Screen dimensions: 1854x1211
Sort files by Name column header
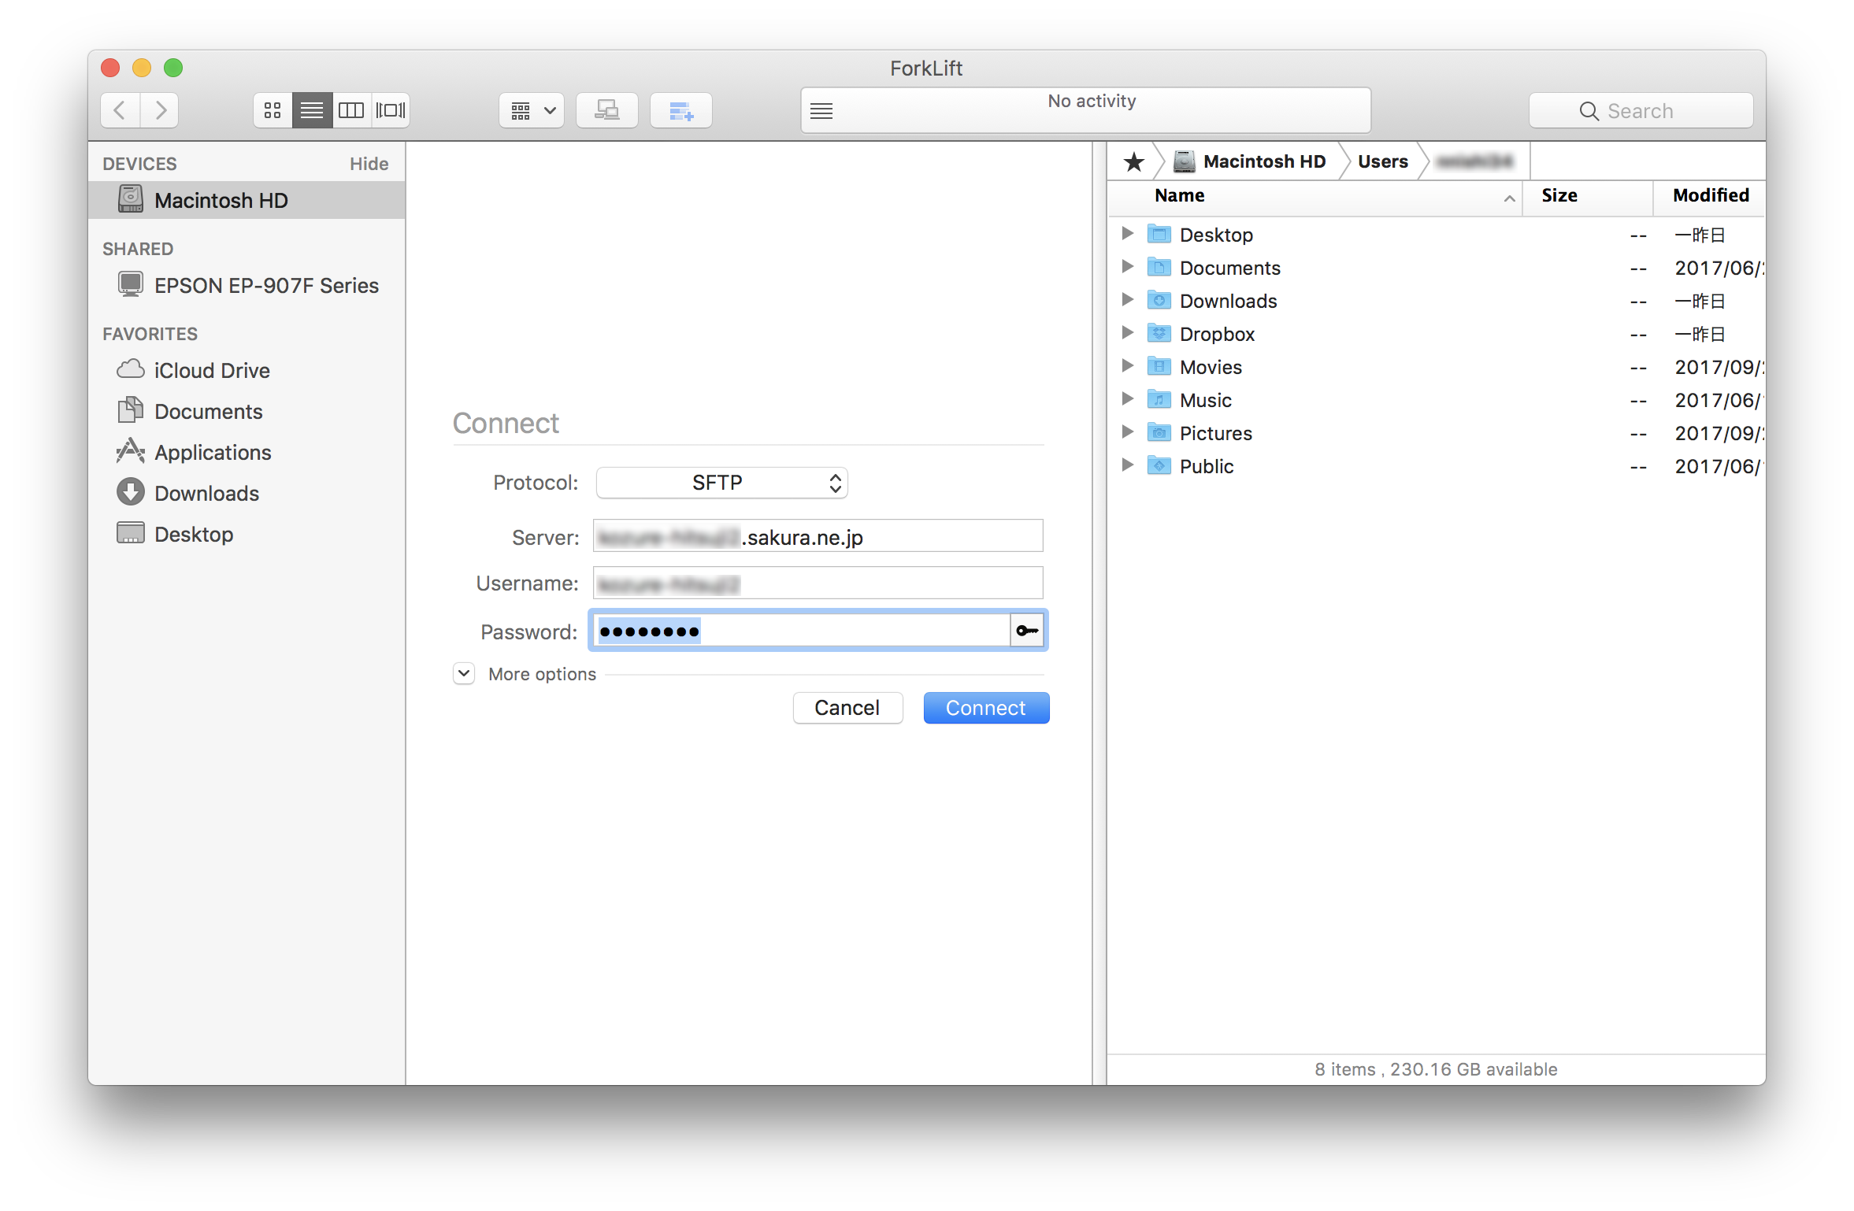[x=1179, y=195]
